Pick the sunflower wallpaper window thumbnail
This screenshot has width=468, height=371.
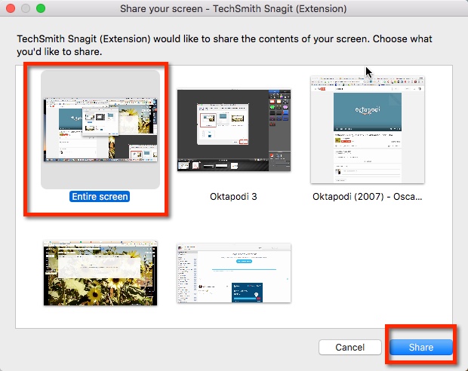click(x=100, y=272)
